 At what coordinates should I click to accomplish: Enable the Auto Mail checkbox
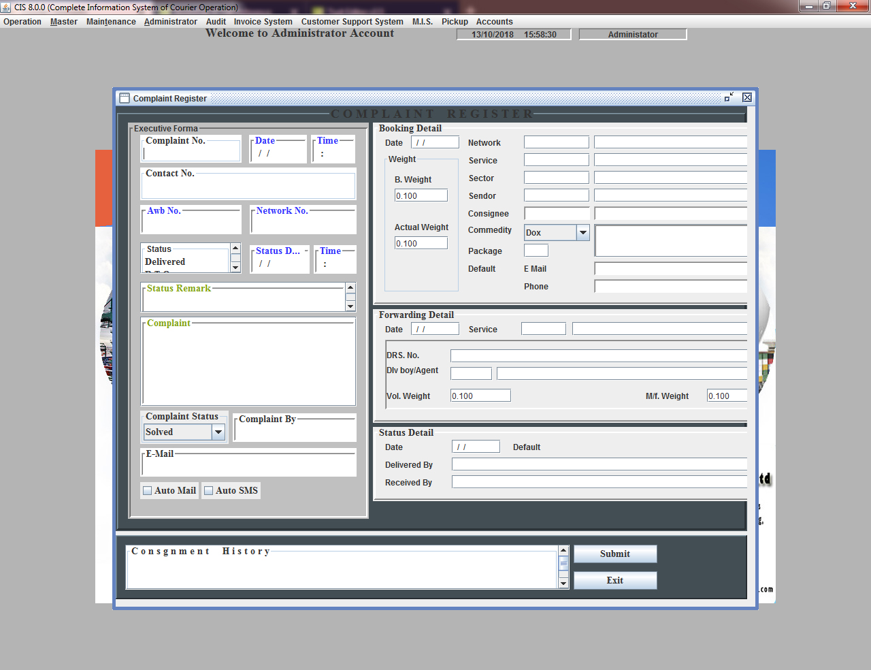148,490
